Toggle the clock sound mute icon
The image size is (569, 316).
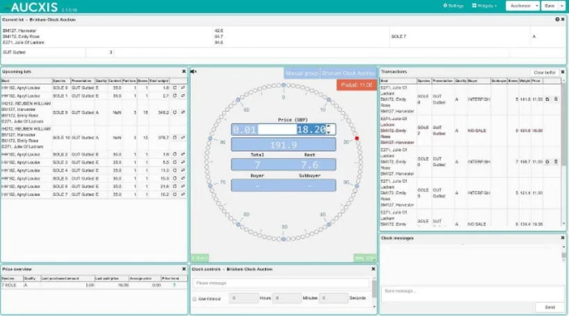(194, 71)
